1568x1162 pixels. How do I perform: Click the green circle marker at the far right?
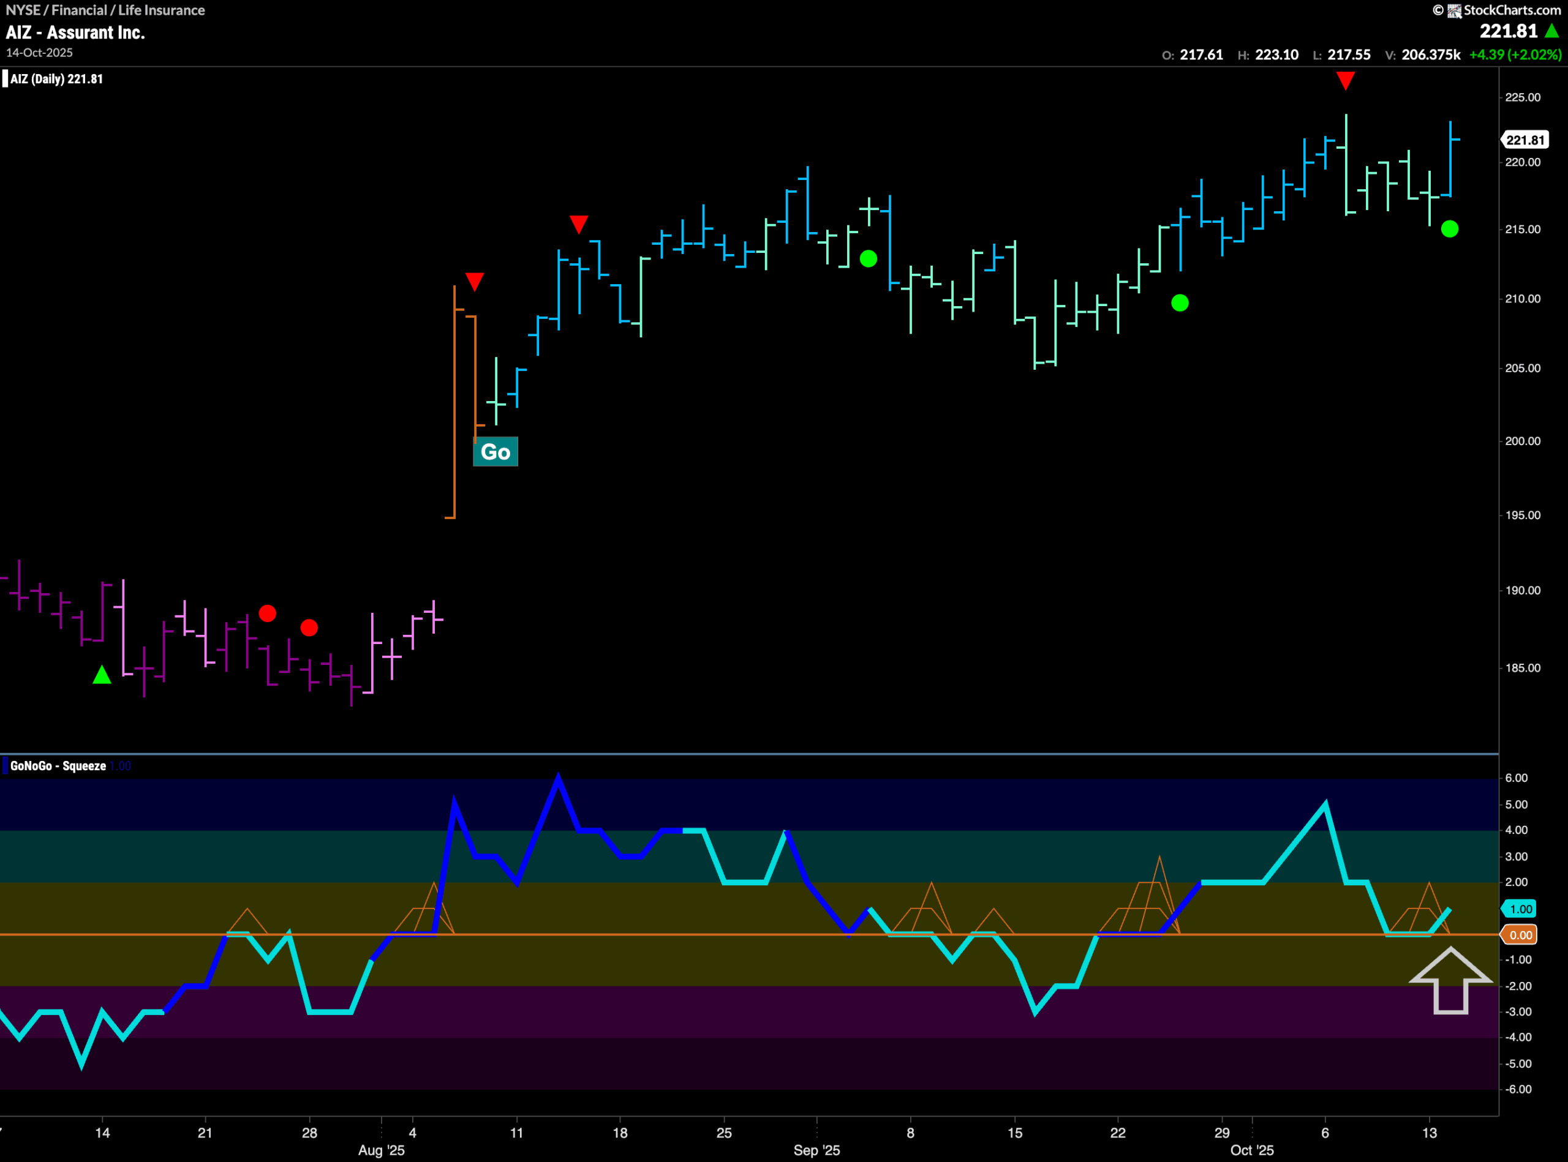pyautogui.click(x=1450, y=228)
